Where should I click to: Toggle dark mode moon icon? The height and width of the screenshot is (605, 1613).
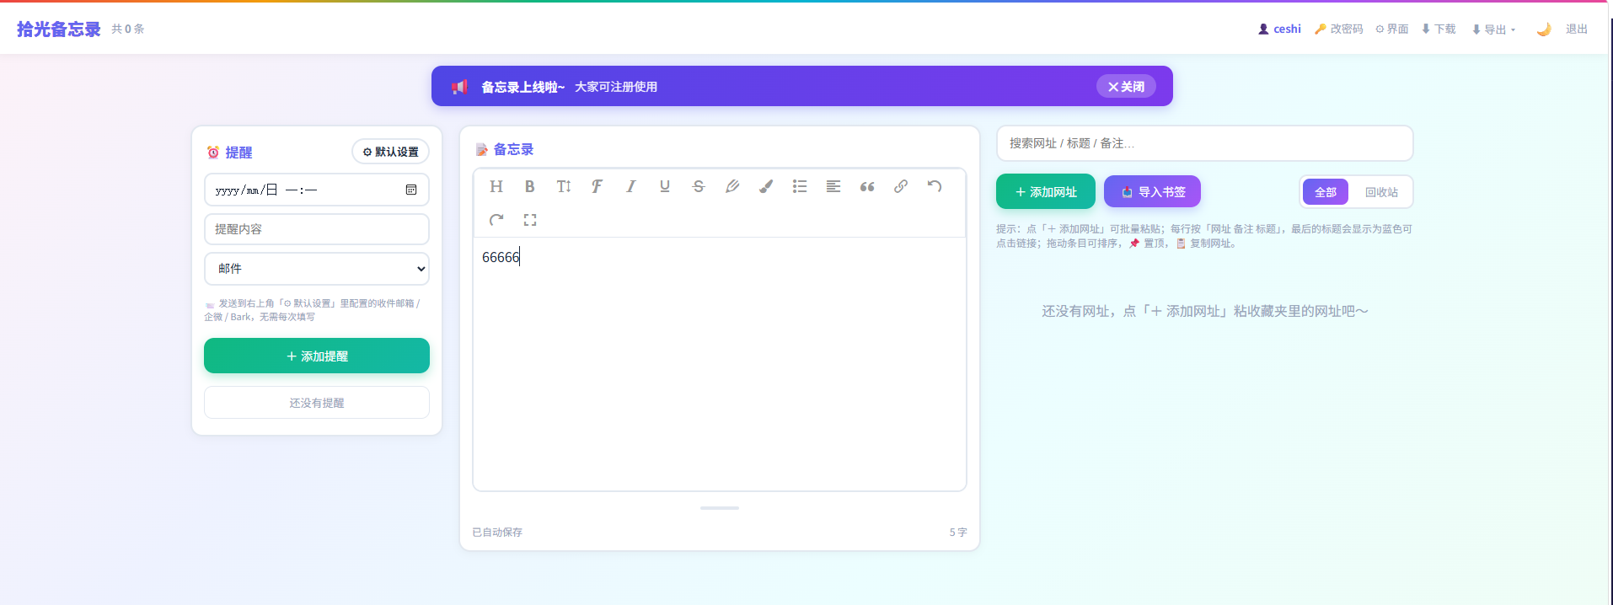point(1544,29)
